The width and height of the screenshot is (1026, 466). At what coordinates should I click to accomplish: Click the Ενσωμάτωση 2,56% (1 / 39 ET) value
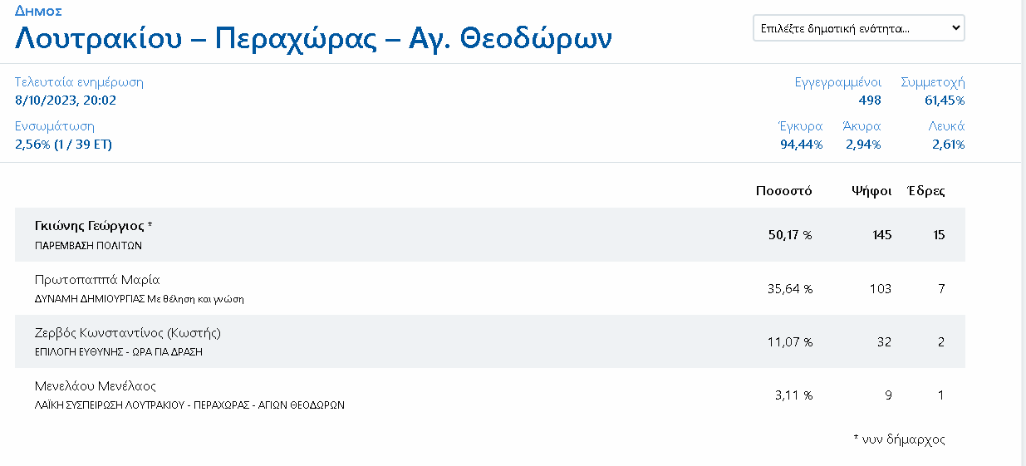coord(64,145)
